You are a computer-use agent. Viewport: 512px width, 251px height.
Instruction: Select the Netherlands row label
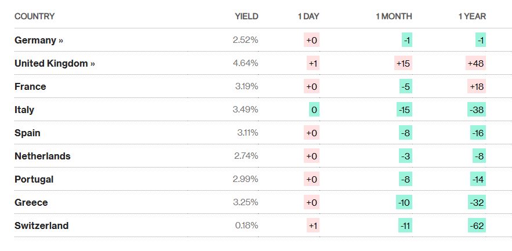click(42, 157)
